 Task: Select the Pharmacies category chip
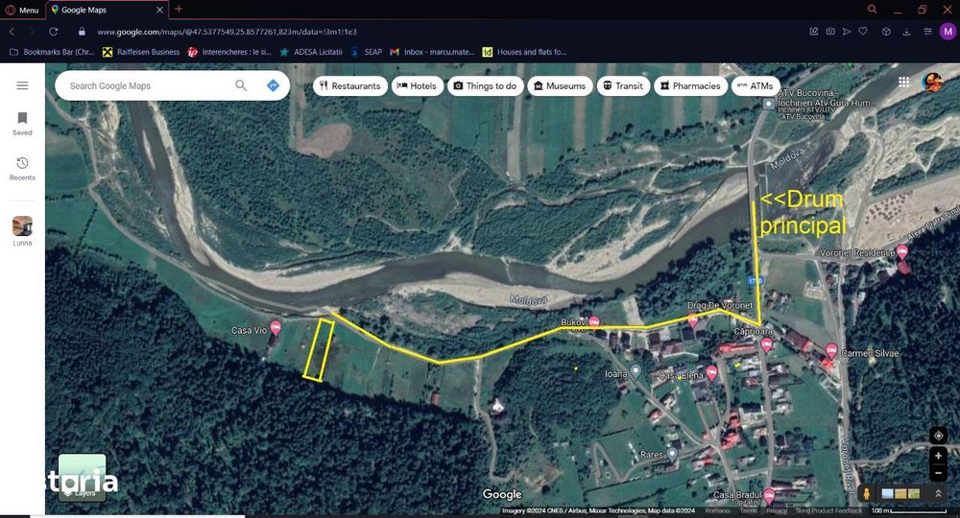click(x=690, y=85)
